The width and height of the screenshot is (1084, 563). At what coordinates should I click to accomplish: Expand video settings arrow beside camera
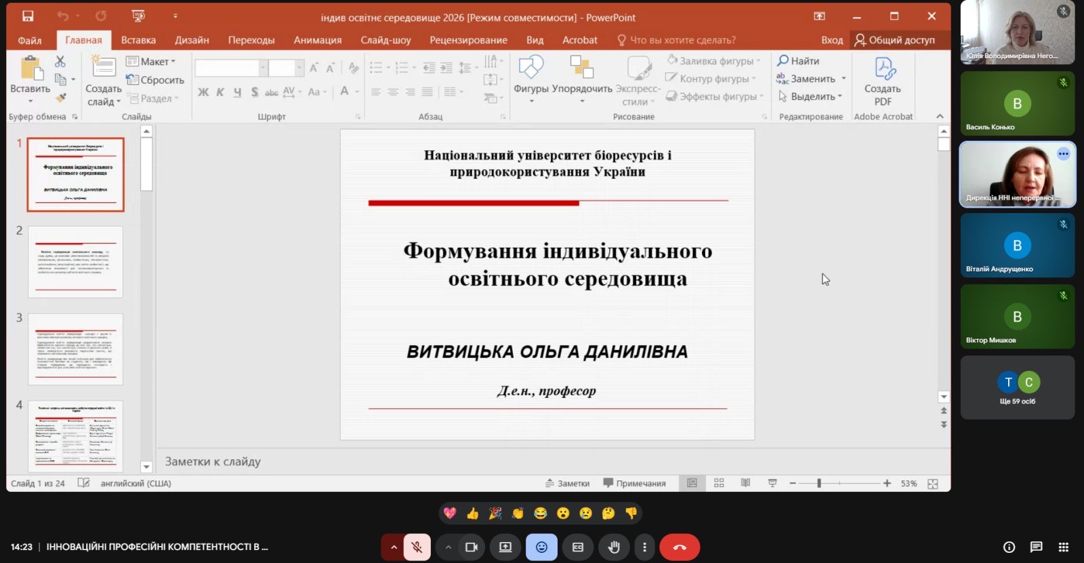(448, 547)
